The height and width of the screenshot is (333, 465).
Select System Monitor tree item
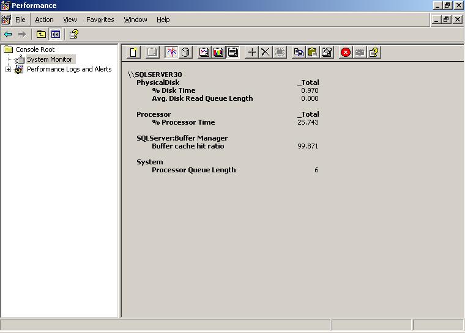(x=50, y=59)
